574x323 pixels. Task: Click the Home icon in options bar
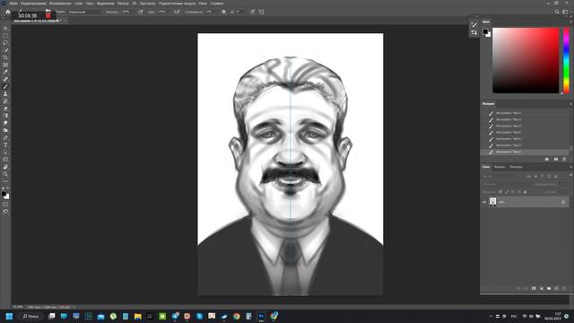(8, 12)
